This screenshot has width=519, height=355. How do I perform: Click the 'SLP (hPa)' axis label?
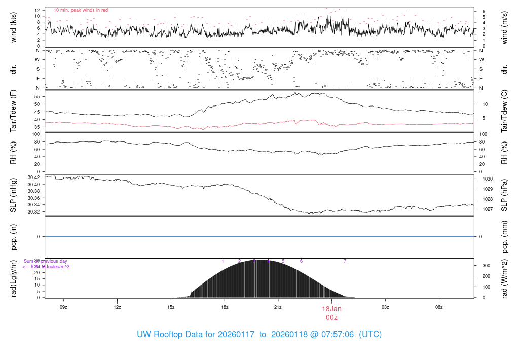click(504, 195)
